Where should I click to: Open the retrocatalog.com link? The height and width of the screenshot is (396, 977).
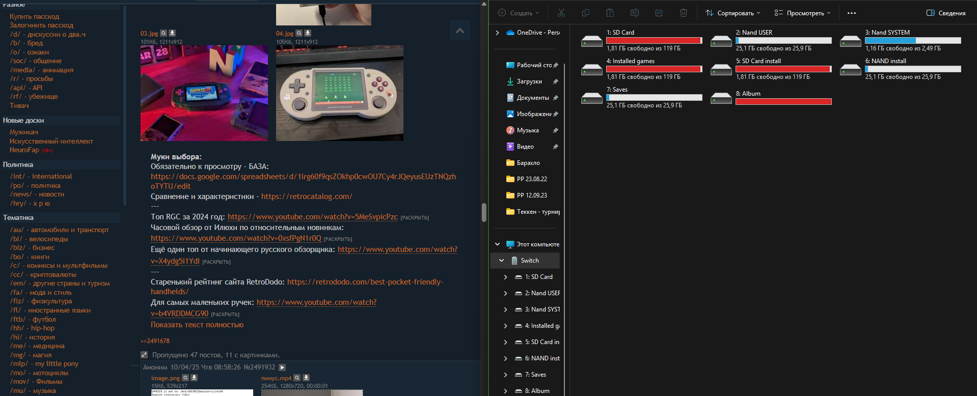(307, 196)
